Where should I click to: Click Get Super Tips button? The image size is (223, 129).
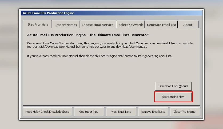click(x=89, y=112)
